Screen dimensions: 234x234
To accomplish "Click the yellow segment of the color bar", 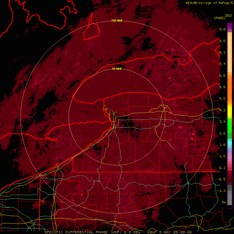I will point(230,111).
